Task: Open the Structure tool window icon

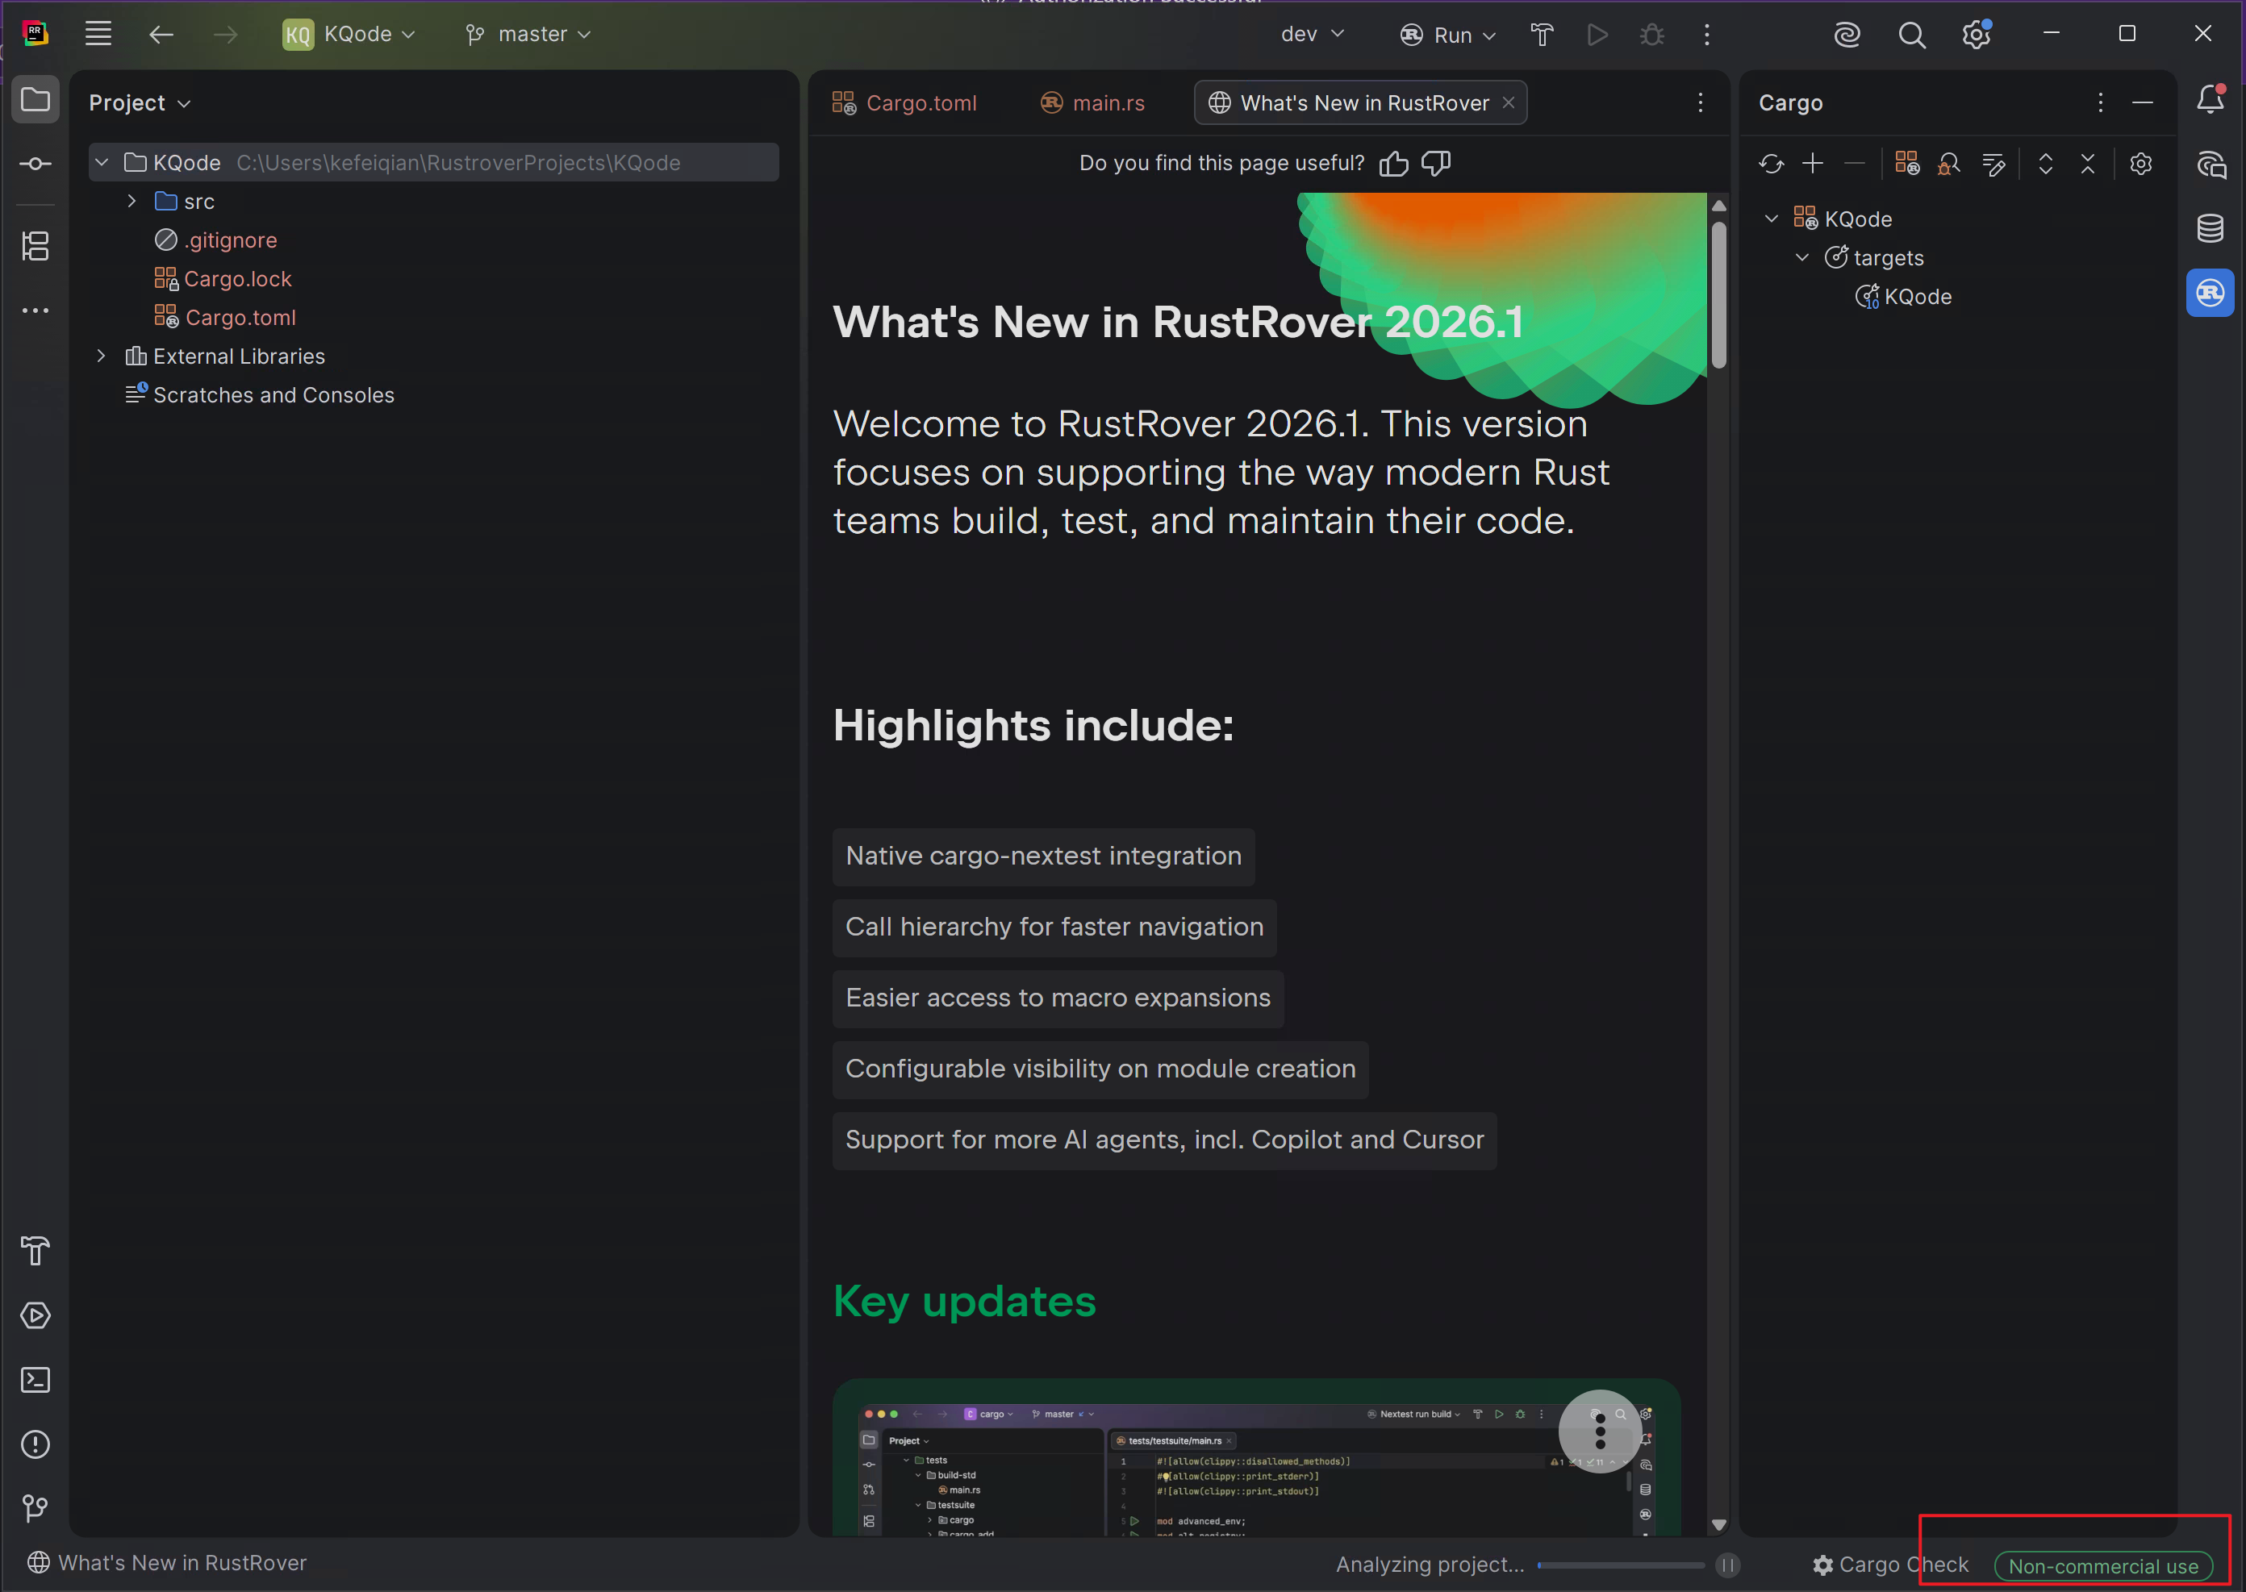Action: click(35, 246)
